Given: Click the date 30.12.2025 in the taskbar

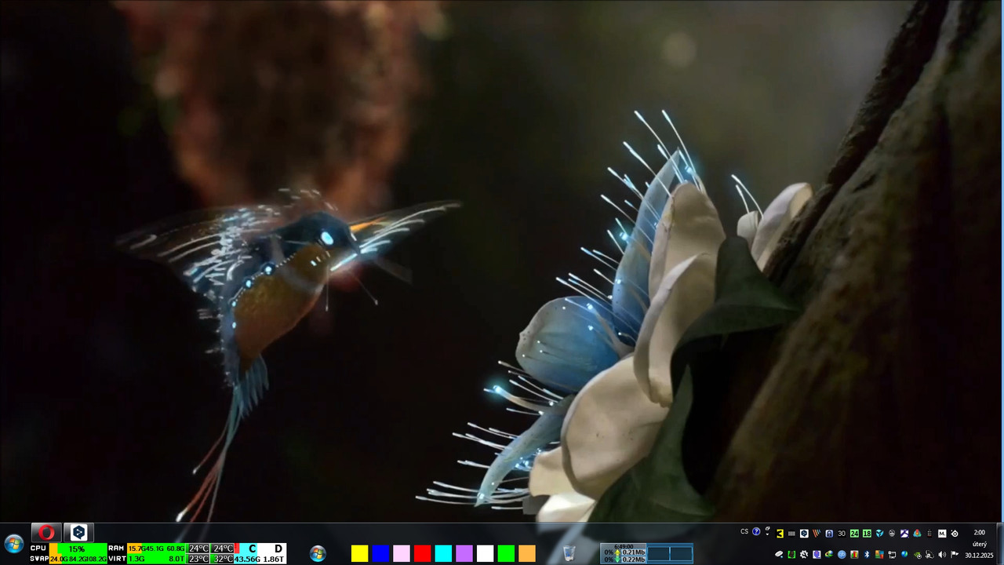Looking at the screenshot, I should [x=979, y=556].
